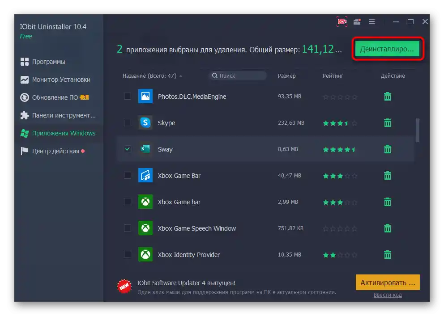This screenshot has width=444, height=316.
Task: Tick the Xbox Identity Provider checkbox
Action: tap(128, 254)
